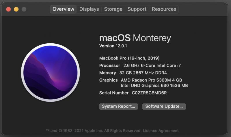
Task: Click the Processor 2.6 GHz specification
Action: [140, 65]
